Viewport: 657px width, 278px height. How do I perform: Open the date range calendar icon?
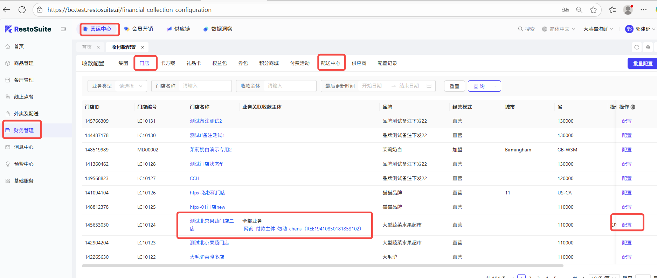click(x=429, y=86)
